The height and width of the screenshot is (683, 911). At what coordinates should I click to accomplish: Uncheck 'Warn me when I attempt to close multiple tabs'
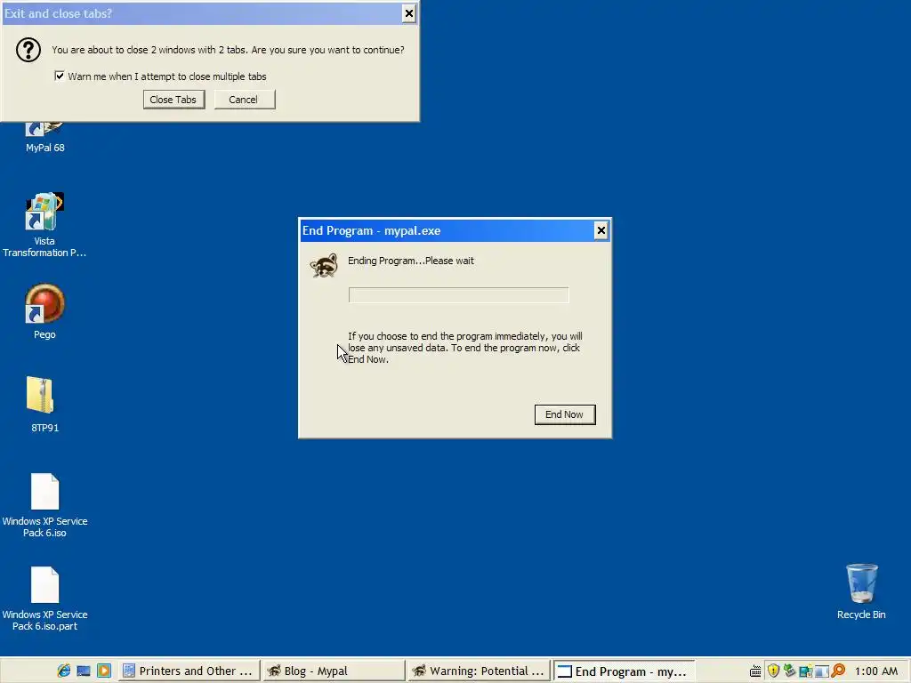pos(60,76)
